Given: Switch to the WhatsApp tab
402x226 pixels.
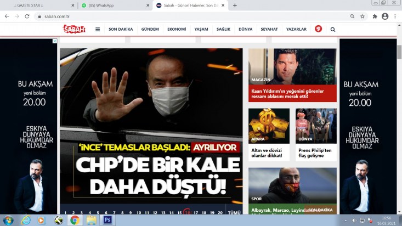Looking at the screenshot, I should coord(114,5).
